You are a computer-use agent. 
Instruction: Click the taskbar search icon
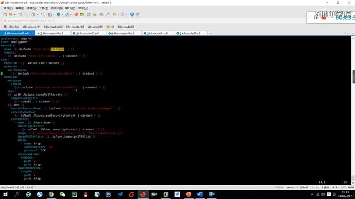[17, 194]
